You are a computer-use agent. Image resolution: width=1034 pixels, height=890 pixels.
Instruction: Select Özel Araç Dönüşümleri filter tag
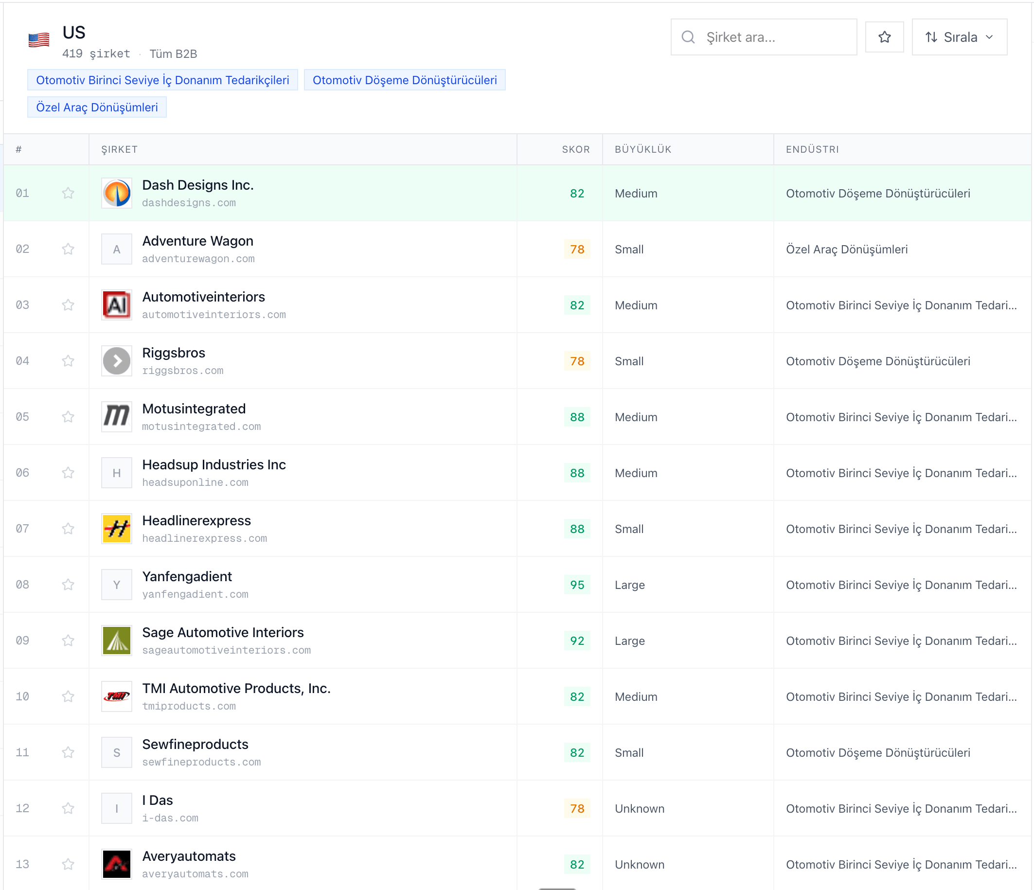[x=97, y=107]
